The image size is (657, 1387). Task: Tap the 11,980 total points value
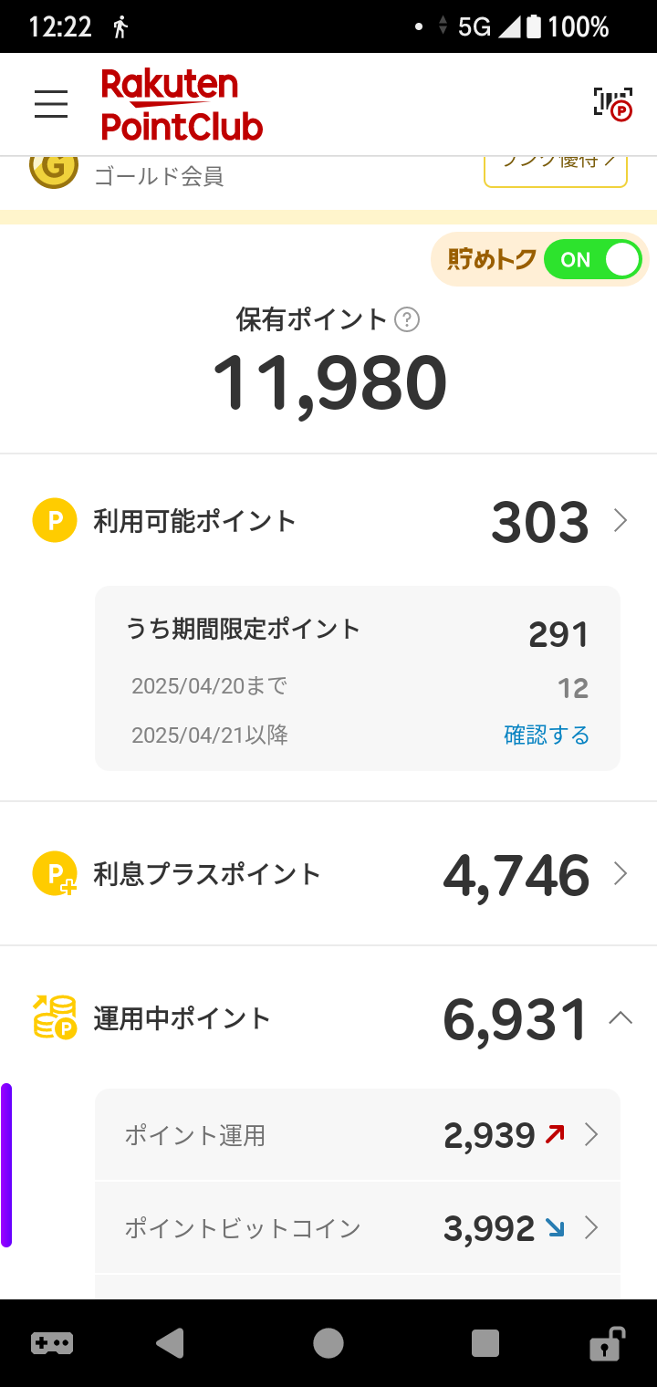329,382
